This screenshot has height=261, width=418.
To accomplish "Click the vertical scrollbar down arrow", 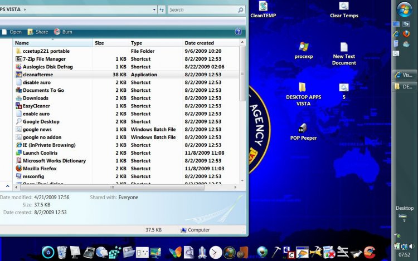I will tap(242, 180).
